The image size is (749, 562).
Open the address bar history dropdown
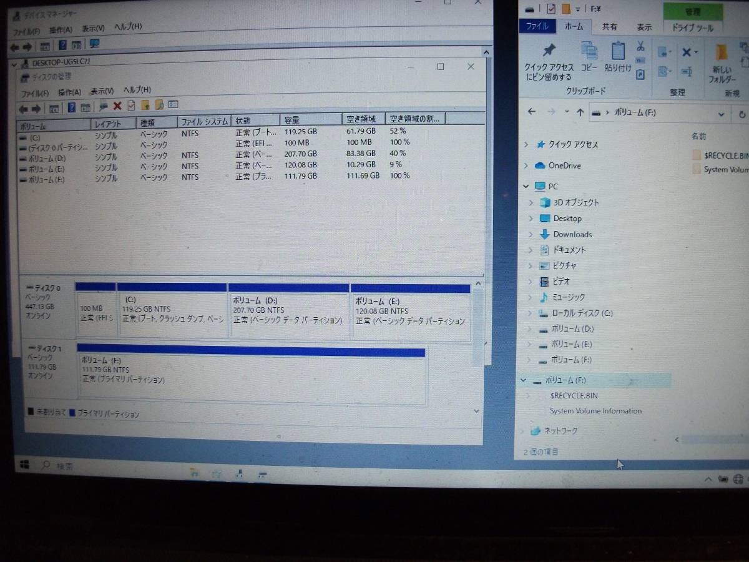(722, 114)
